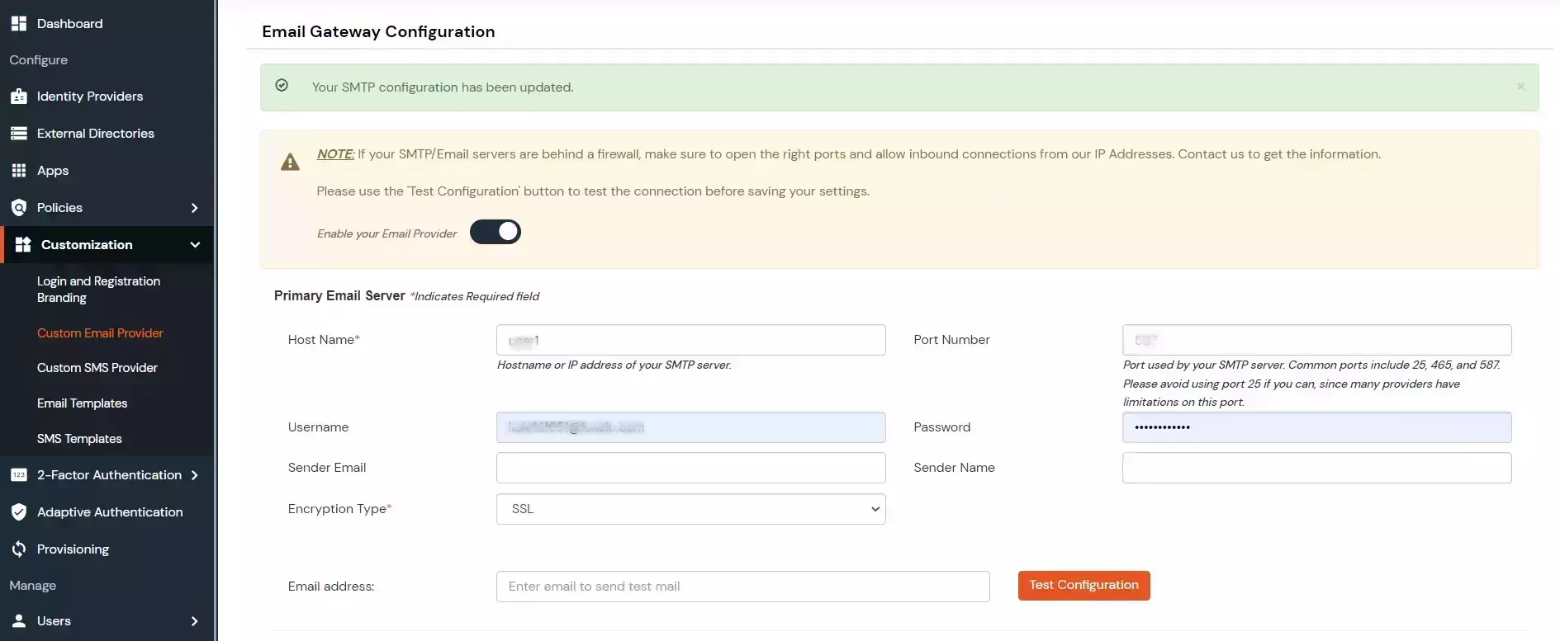Open Custom SMS Provider settings

pos(97,368)
